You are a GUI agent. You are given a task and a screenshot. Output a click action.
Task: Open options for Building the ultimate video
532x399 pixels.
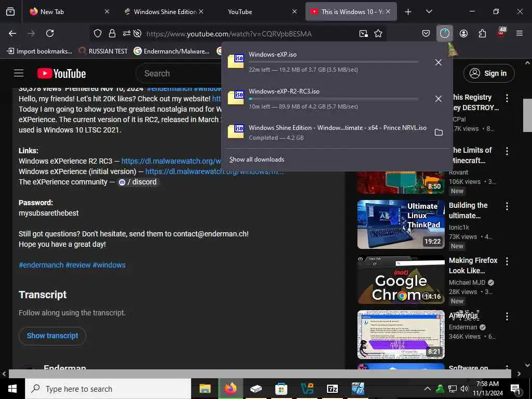(x=507, y=206)
